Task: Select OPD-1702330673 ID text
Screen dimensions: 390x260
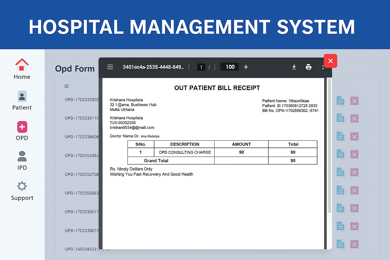Action: [82, 231]
